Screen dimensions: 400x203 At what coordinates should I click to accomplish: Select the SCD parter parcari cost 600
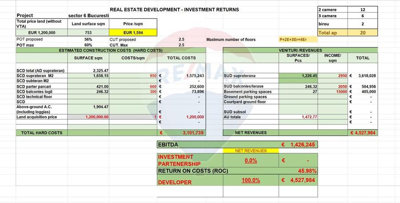[x=133, y=86]
